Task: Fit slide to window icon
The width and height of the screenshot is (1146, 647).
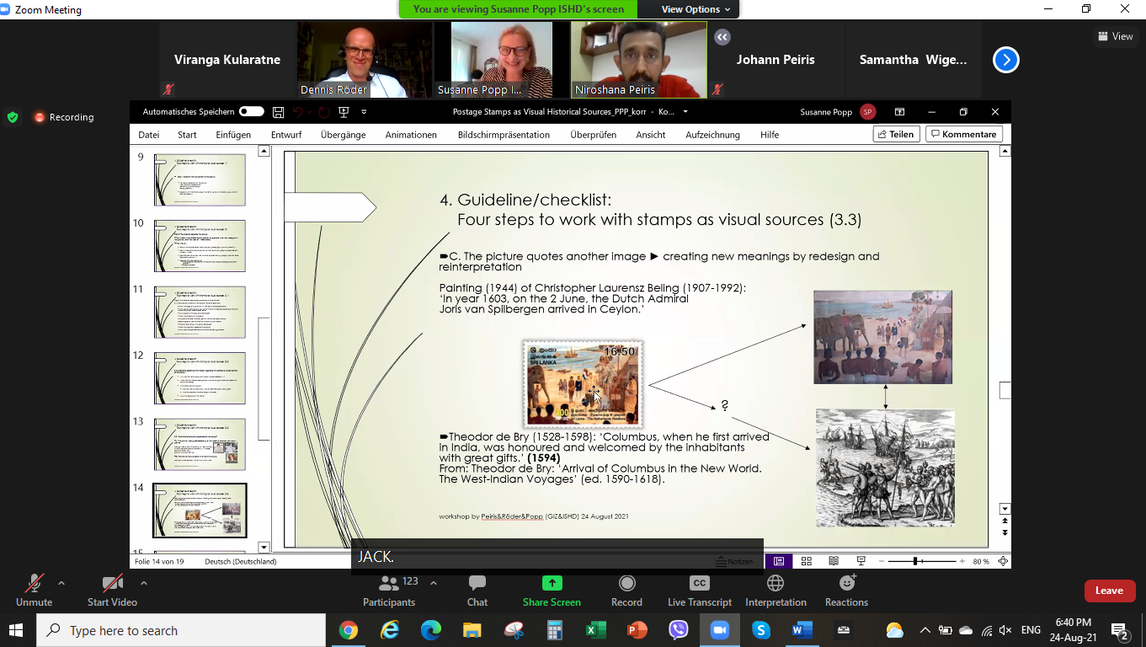Action: coord(1002,561)
